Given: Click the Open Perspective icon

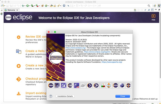Looking at the screenshot, I should pyautogui.click(x=155, y=6).
